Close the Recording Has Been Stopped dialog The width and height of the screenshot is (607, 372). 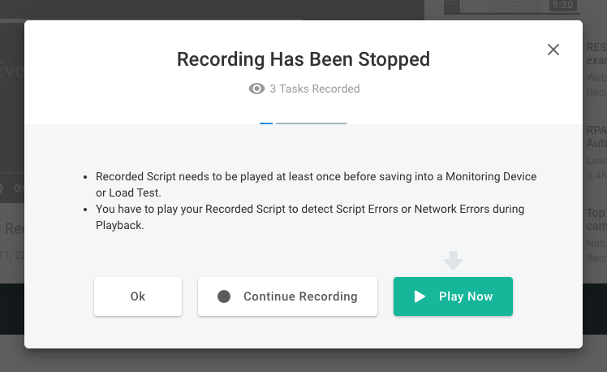point(553,50)
